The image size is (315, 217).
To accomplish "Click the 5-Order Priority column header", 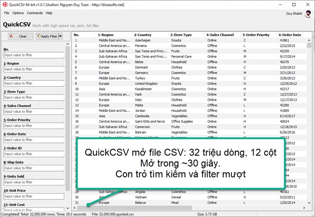I will click(259, 35).
